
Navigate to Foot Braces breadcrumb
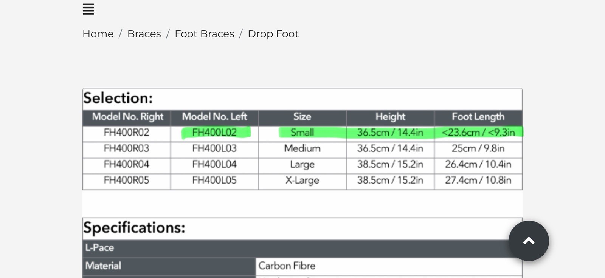[204, 34]
